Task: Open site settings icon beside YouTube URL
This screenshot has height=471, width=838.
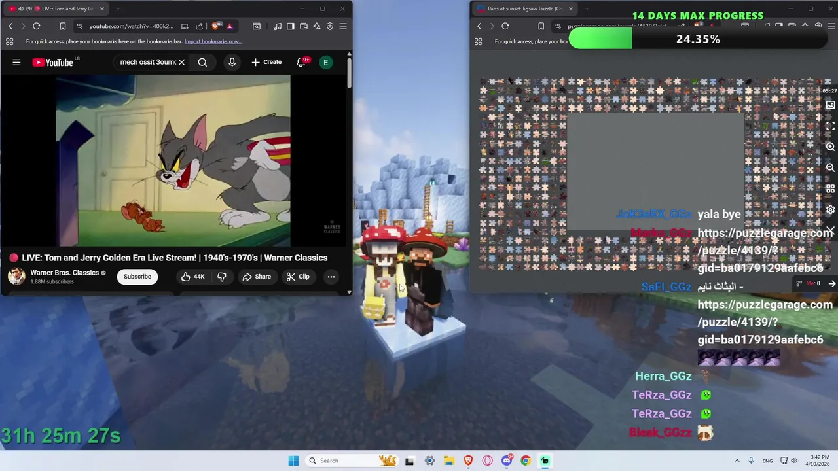Action: 79,26
